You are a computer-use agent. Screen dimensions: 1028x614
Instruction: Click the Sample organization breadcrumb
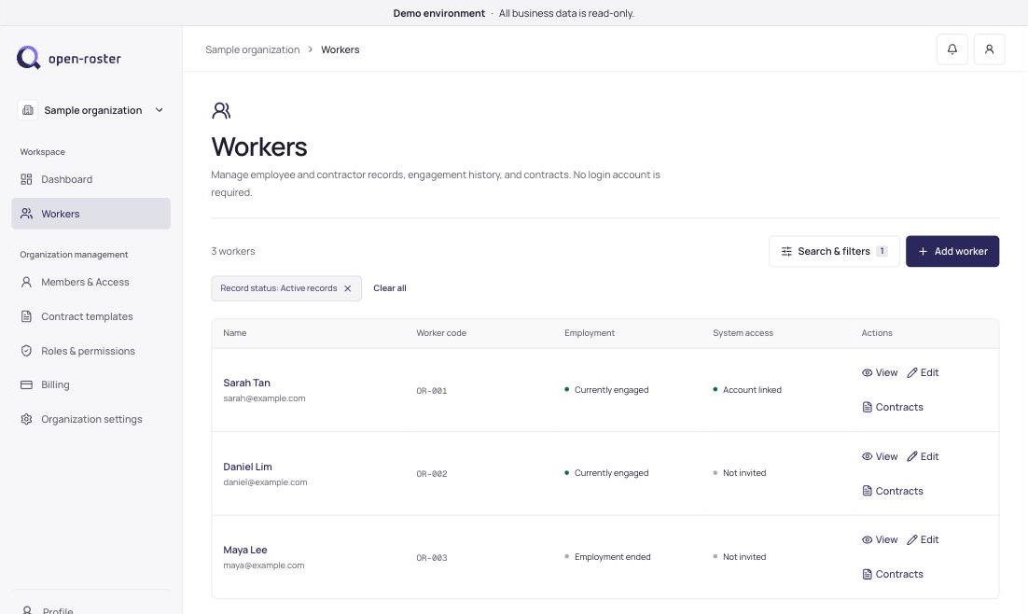coord(253,49)
